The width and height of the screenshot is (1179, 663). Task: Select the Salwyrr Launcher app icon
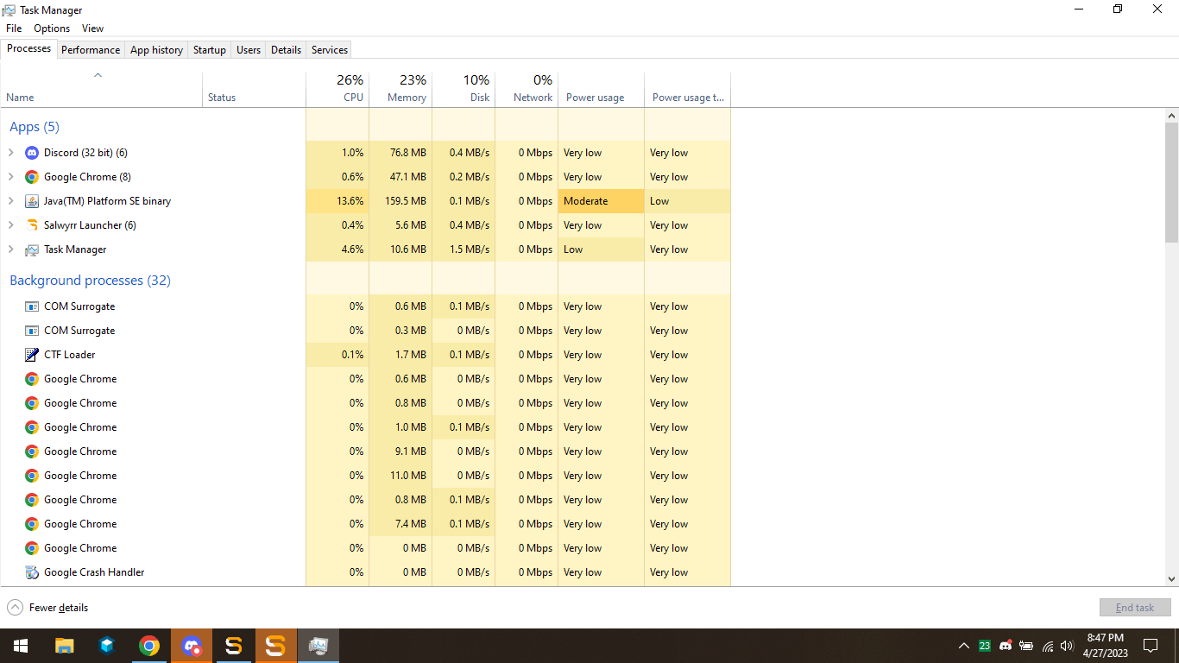coord(32,225)
